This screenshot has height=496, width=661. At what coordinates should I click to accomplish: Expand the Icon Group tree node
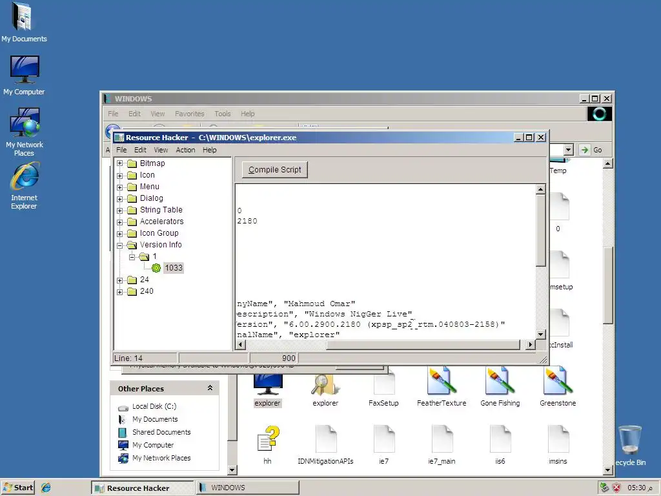click(119, 233)
